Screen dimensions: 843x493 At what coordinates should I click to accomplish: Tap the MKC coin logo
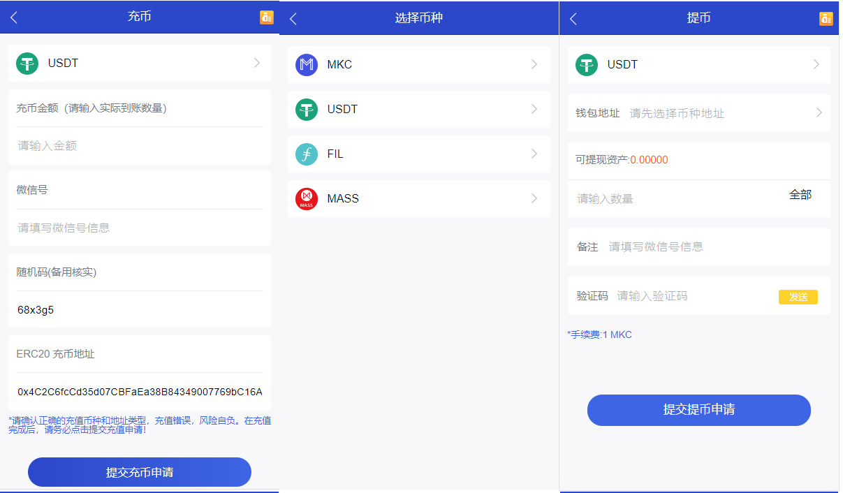[x=306, y=65]
